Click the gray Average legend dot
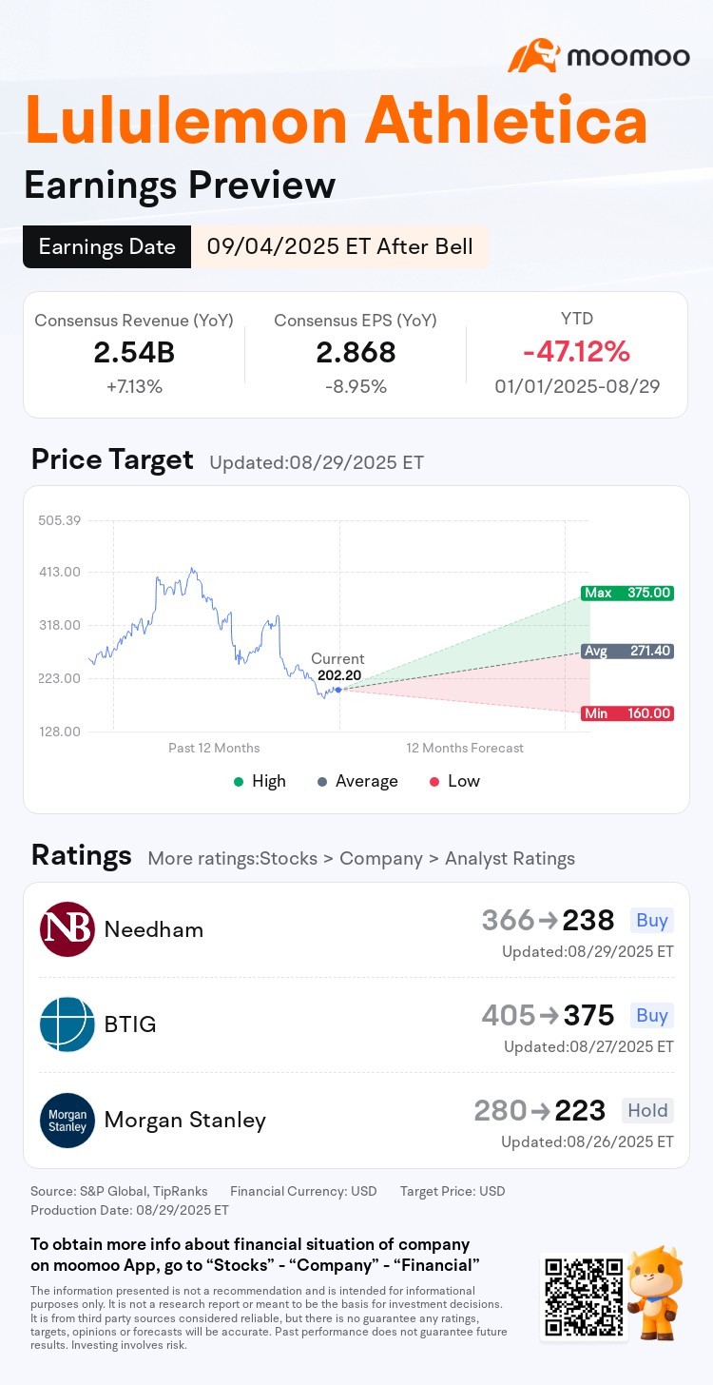The image size is (713, 1385). (322, 781)
